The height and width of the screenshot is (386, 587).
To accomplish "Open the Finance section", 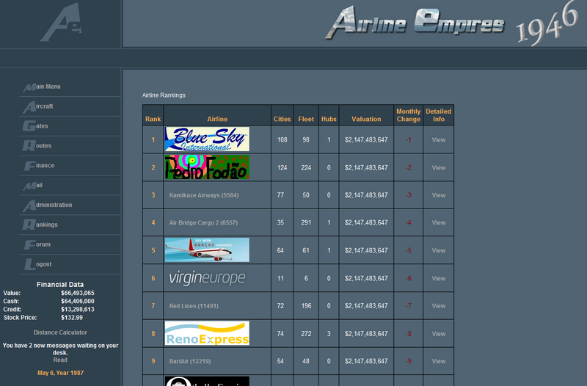I will 39,166.
